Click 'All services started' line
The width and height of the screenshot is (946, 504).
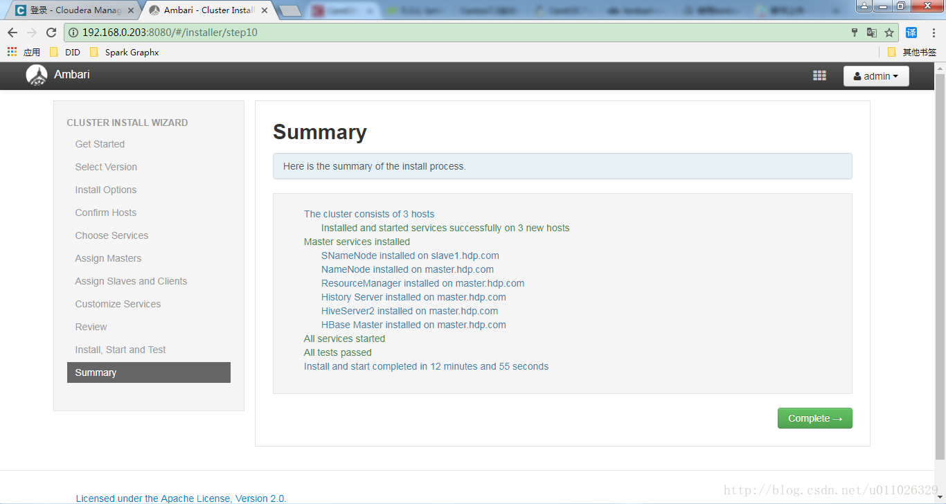[x=344, y=339]
